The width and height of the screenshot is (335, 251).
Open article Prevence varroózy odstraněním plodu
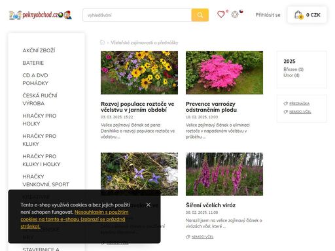point(211,107)
